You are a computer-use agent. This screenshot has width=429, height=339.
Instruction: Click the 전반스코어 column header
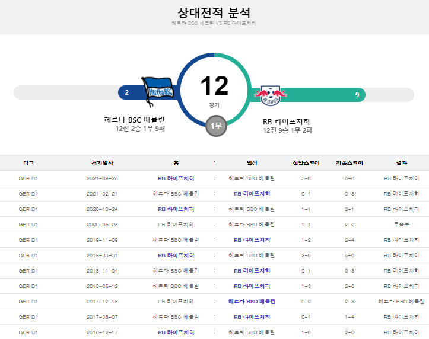[x=306, y=163]
